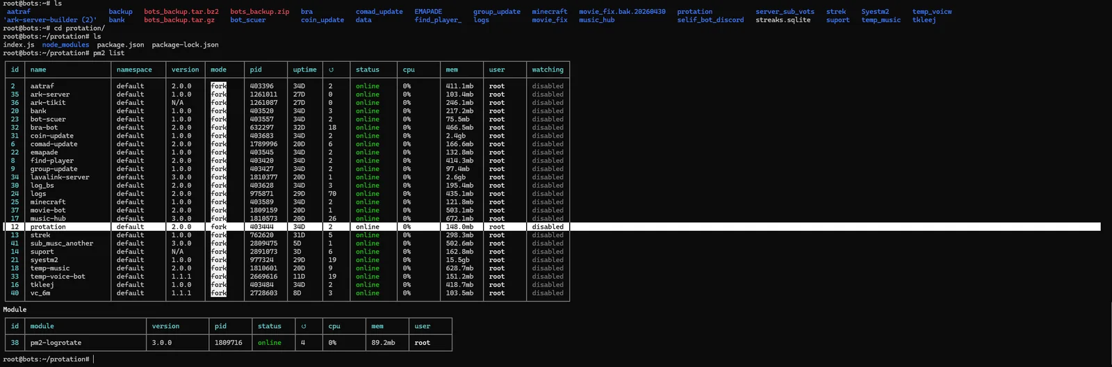The width and height of the screenshot is (1112, 367).
Task: Select module name 'pm2-logrotate'
Action: click(56, 343)
